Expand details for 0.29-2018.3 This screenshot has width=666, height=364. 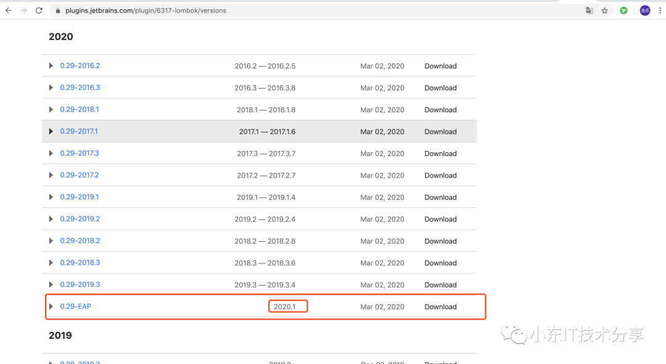51,262
